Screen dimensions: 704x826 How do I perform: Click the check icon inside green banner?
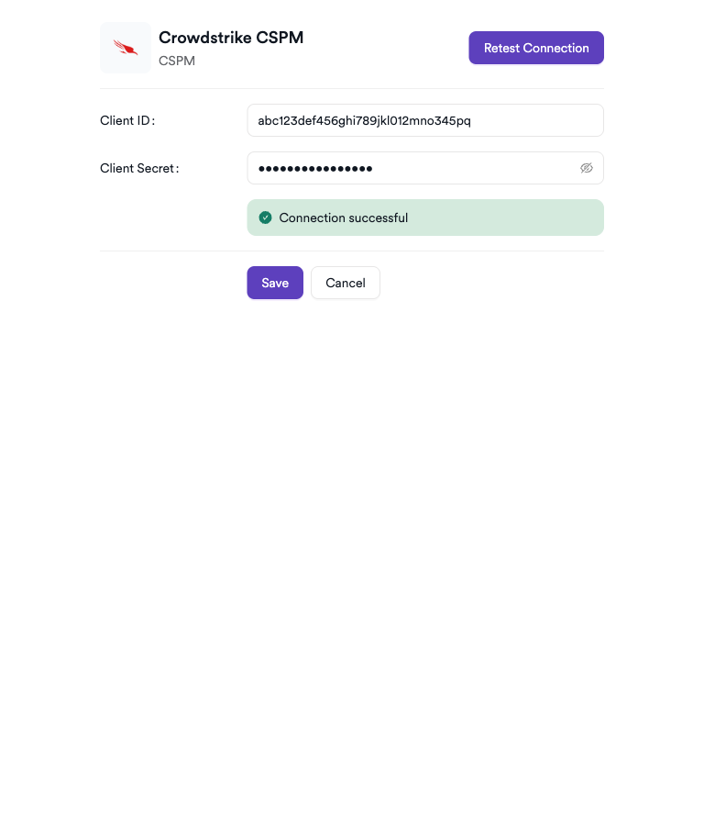pos(265,218)
